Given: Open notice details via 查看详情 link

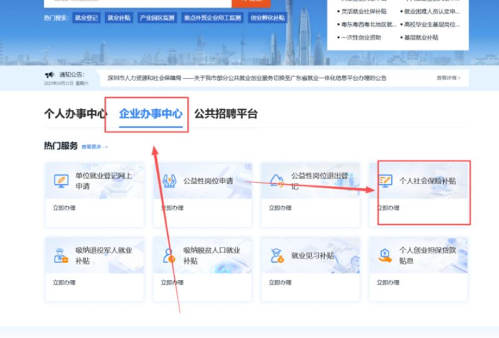Looking at the screenshot, I should click(x=448, y=78).
